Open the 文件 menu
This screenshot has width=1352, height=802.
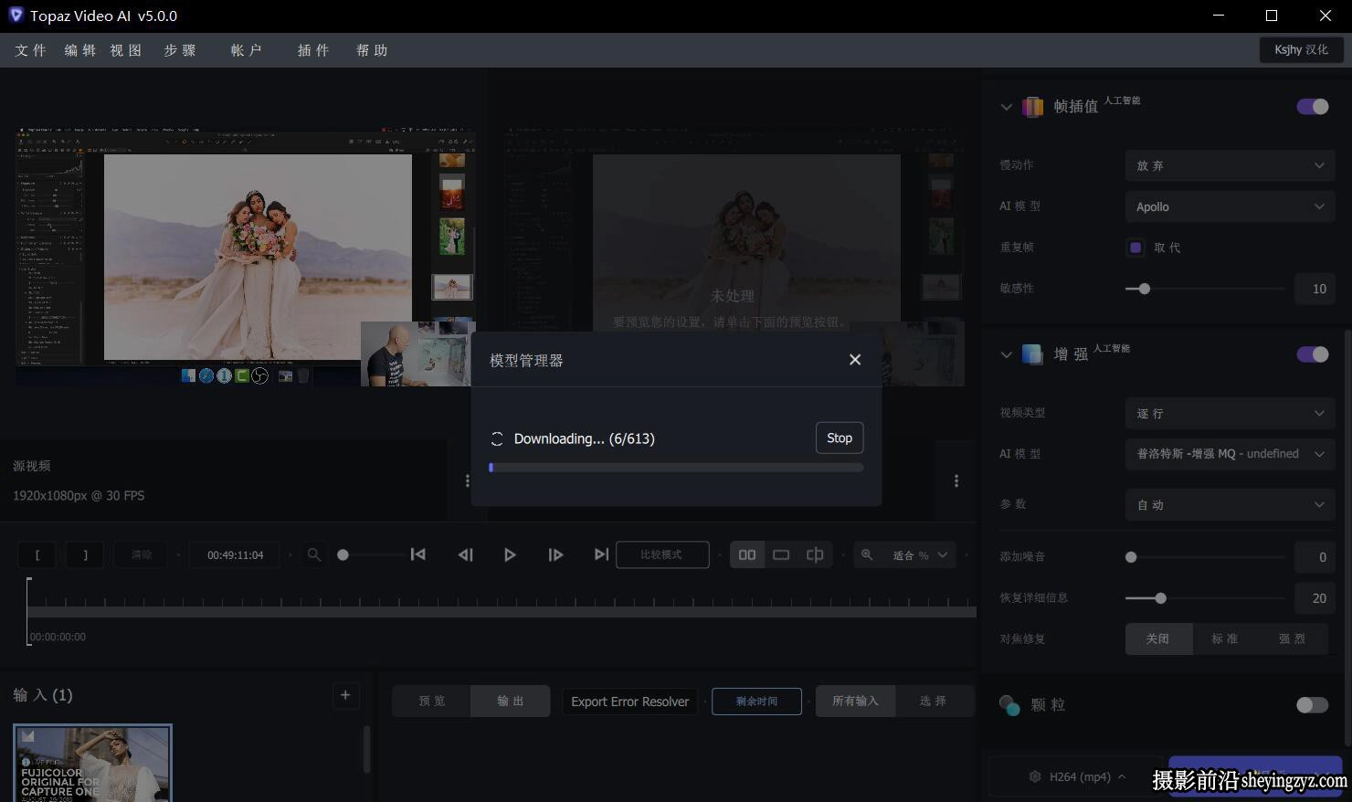[x=31, y=50]
